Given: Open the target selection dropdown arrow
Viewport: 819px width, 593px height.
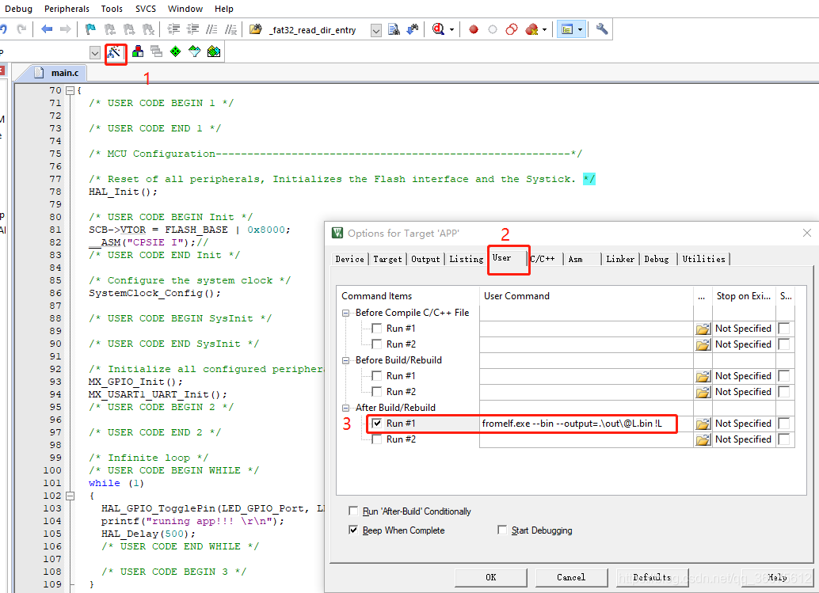Looking at the screenshot, I should pyautogui.click(x=94, y=52).
